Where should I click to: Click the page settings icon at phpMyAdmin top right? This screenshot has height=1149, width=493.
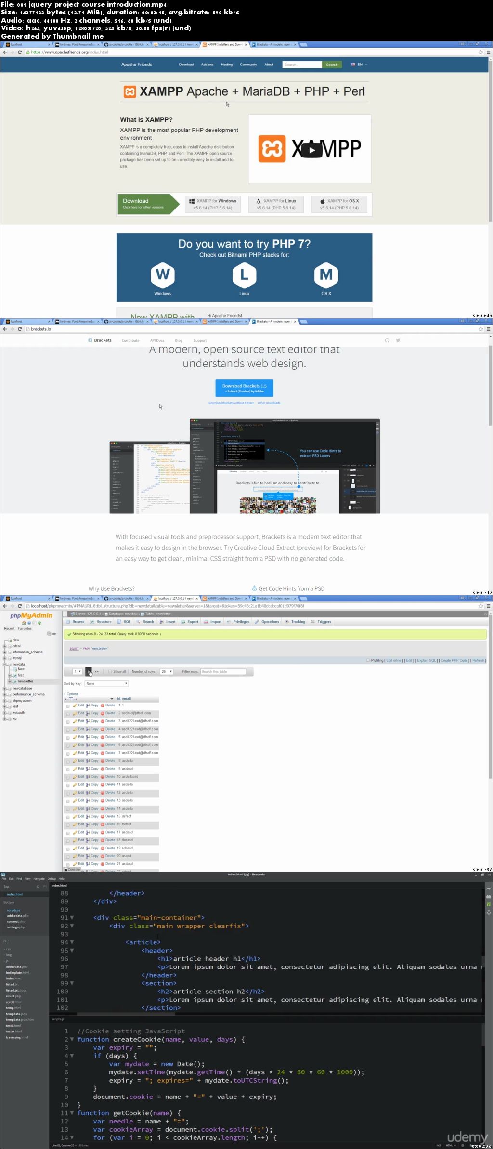coord(485,614)
